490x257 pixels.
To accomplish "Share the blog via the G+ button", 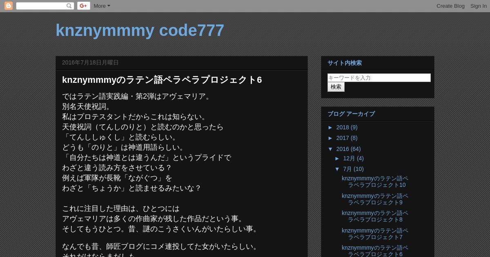I will 84,6.
